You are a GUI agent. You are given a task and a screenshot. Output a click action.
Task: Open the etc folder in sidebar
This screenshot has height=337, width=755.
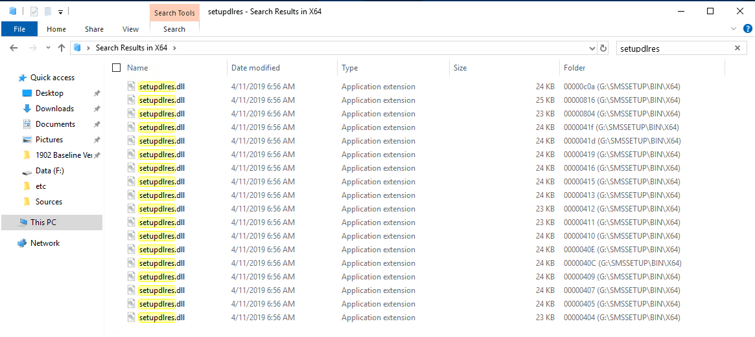(40, 186)
